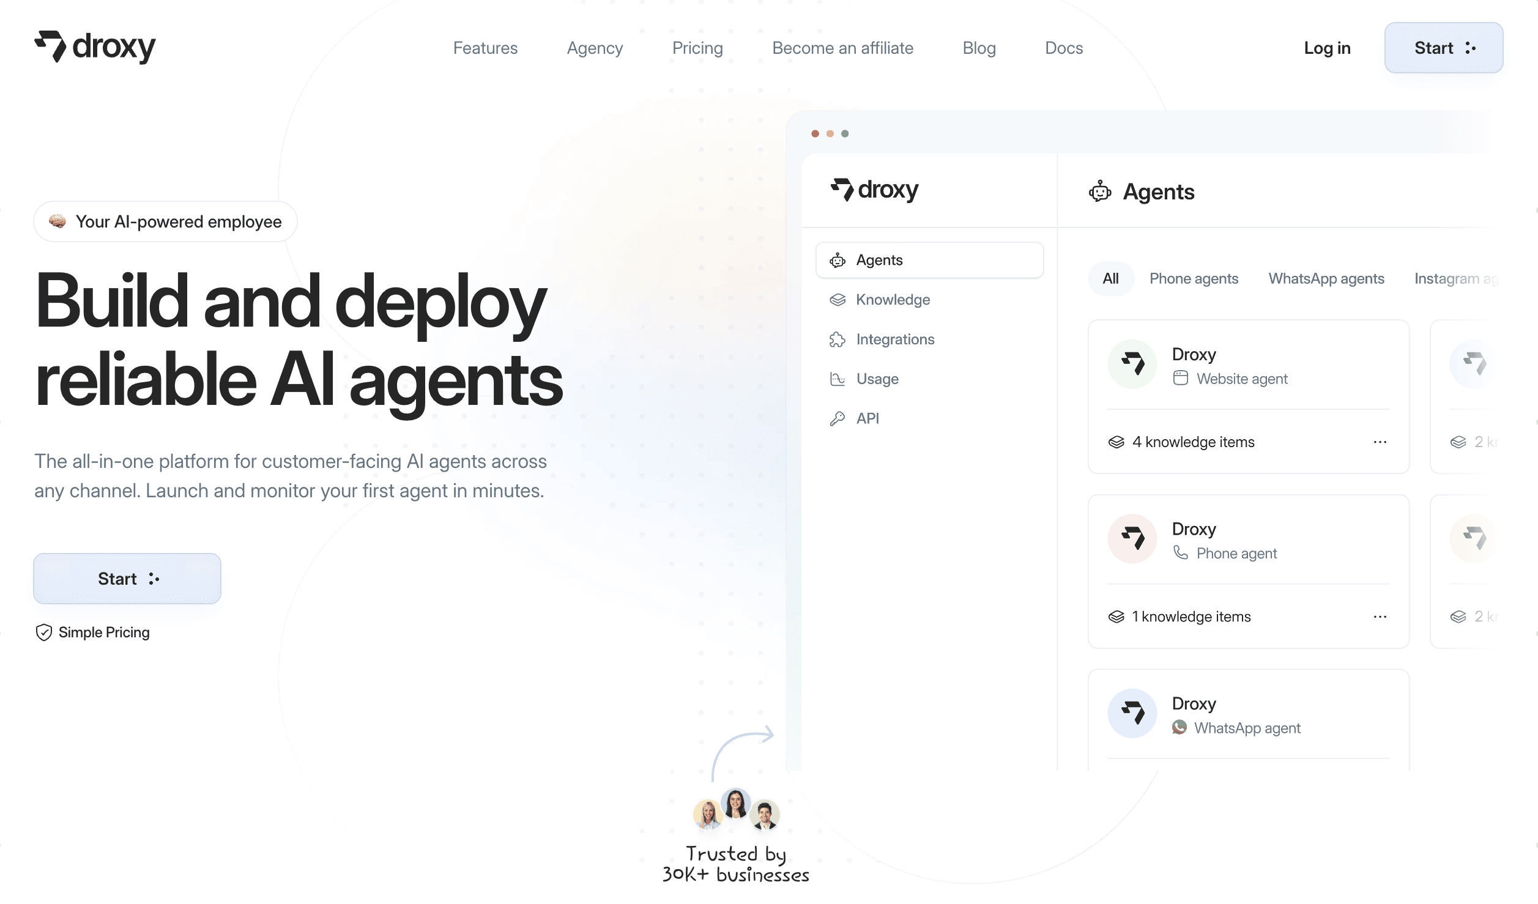Click the 'WhatsApp agent' label

click(1247, 728)
